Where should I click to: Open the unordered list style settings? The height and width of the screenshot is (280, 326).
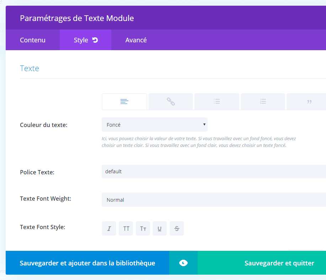click(x=217, y=101)
